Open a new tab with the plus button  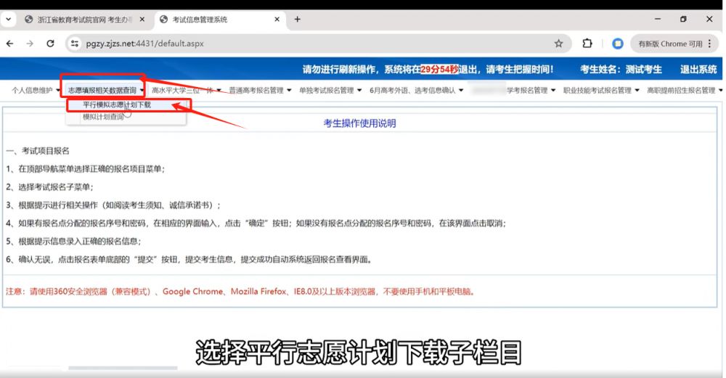click(297, 19)
